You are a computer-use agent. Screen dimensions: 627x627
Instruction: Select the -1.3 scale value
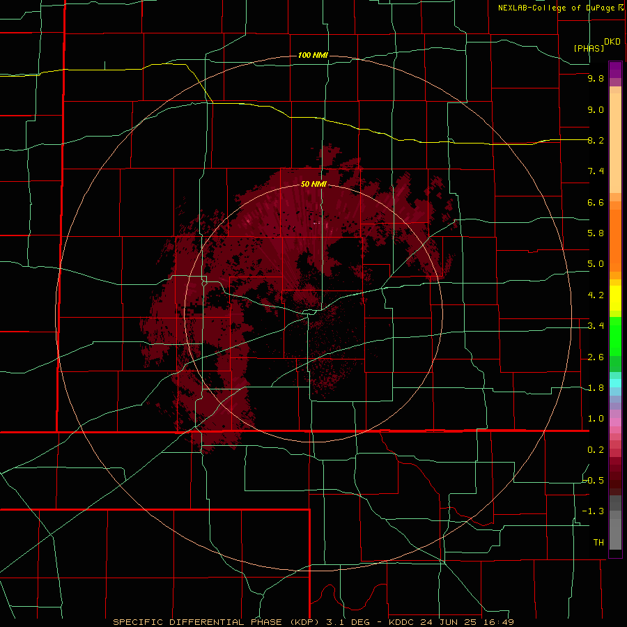coord(594,511)
